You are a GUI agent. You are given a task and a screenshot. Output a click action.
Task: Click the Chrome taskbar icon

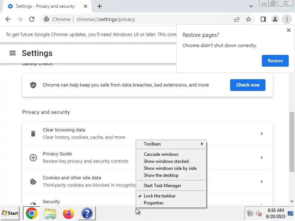pos(31,213)
